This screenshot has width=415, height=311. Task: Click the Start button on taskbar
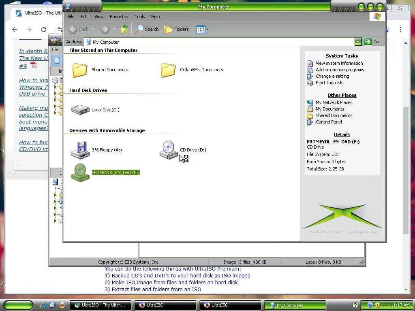[x=18, y=305]
